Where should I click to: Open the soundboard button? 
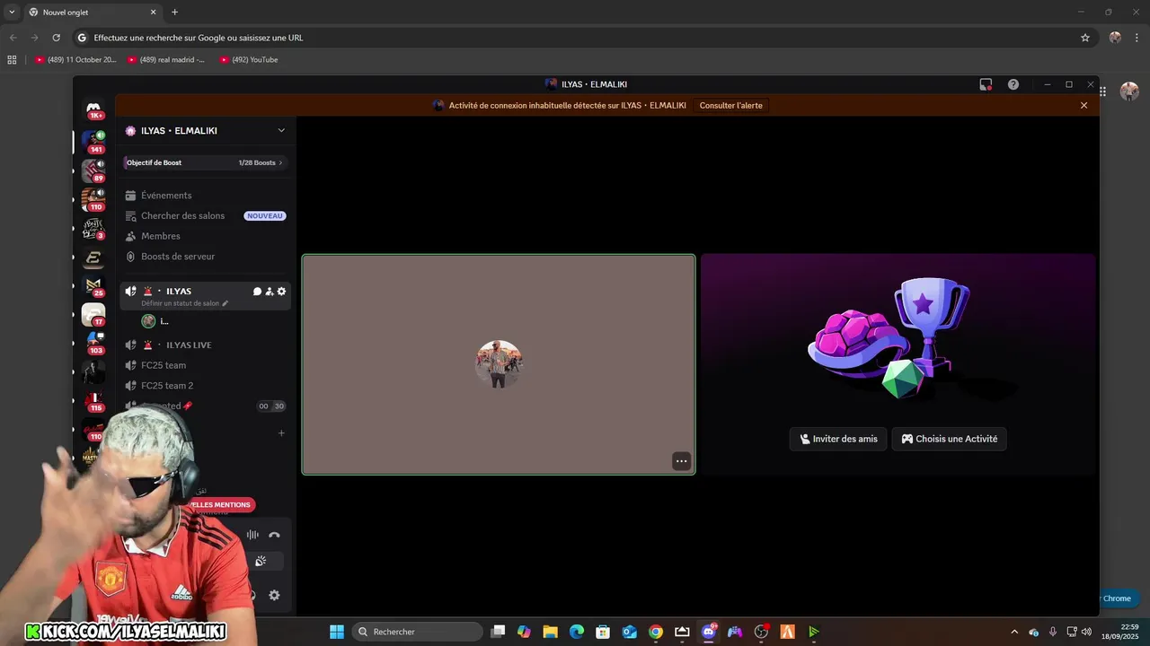[x=261, y=561]
